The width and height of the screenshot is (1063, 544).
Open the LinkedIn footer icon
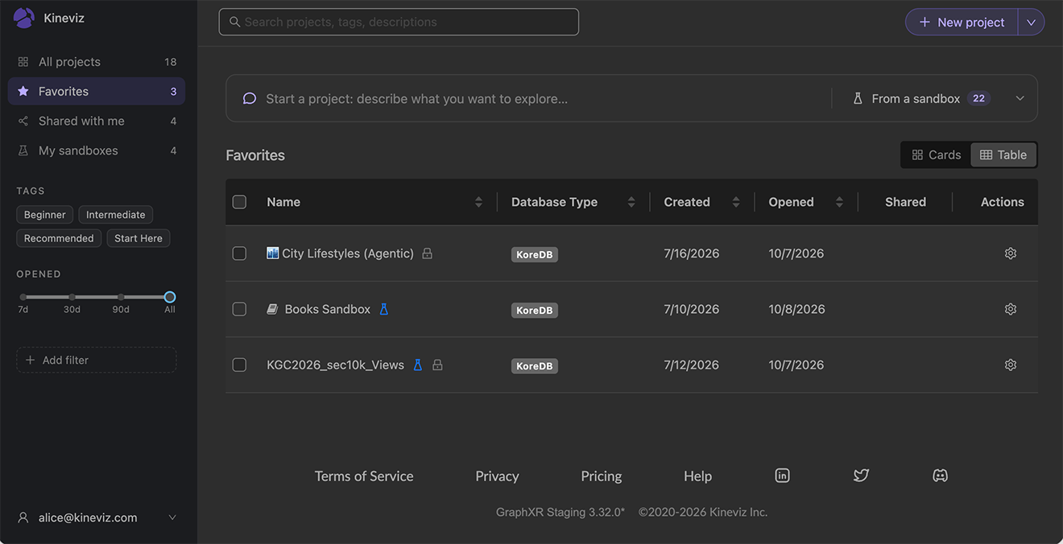tap(782, 476)
